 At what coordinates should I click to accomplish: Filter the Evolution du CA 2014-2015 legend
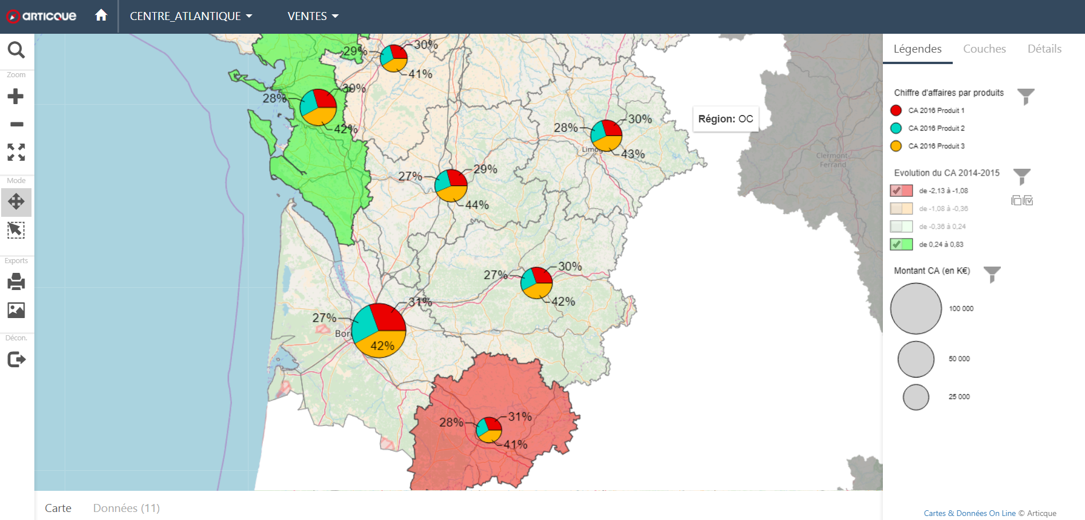tap(1021, 177)
